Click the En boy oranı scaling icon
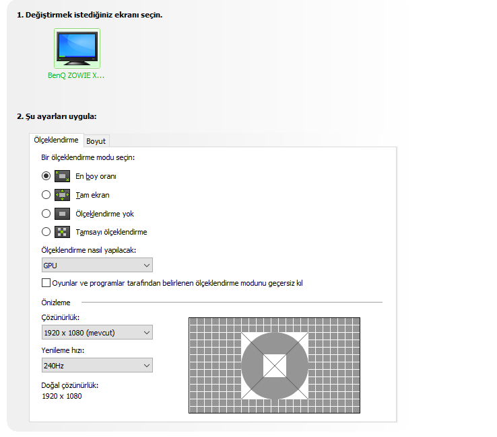497x437 pixels. tap(62, 176)
